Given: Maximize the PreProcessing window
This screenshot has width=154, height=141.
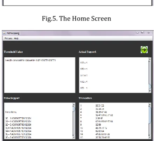Looking at the screenshot, I should (142, 32).
